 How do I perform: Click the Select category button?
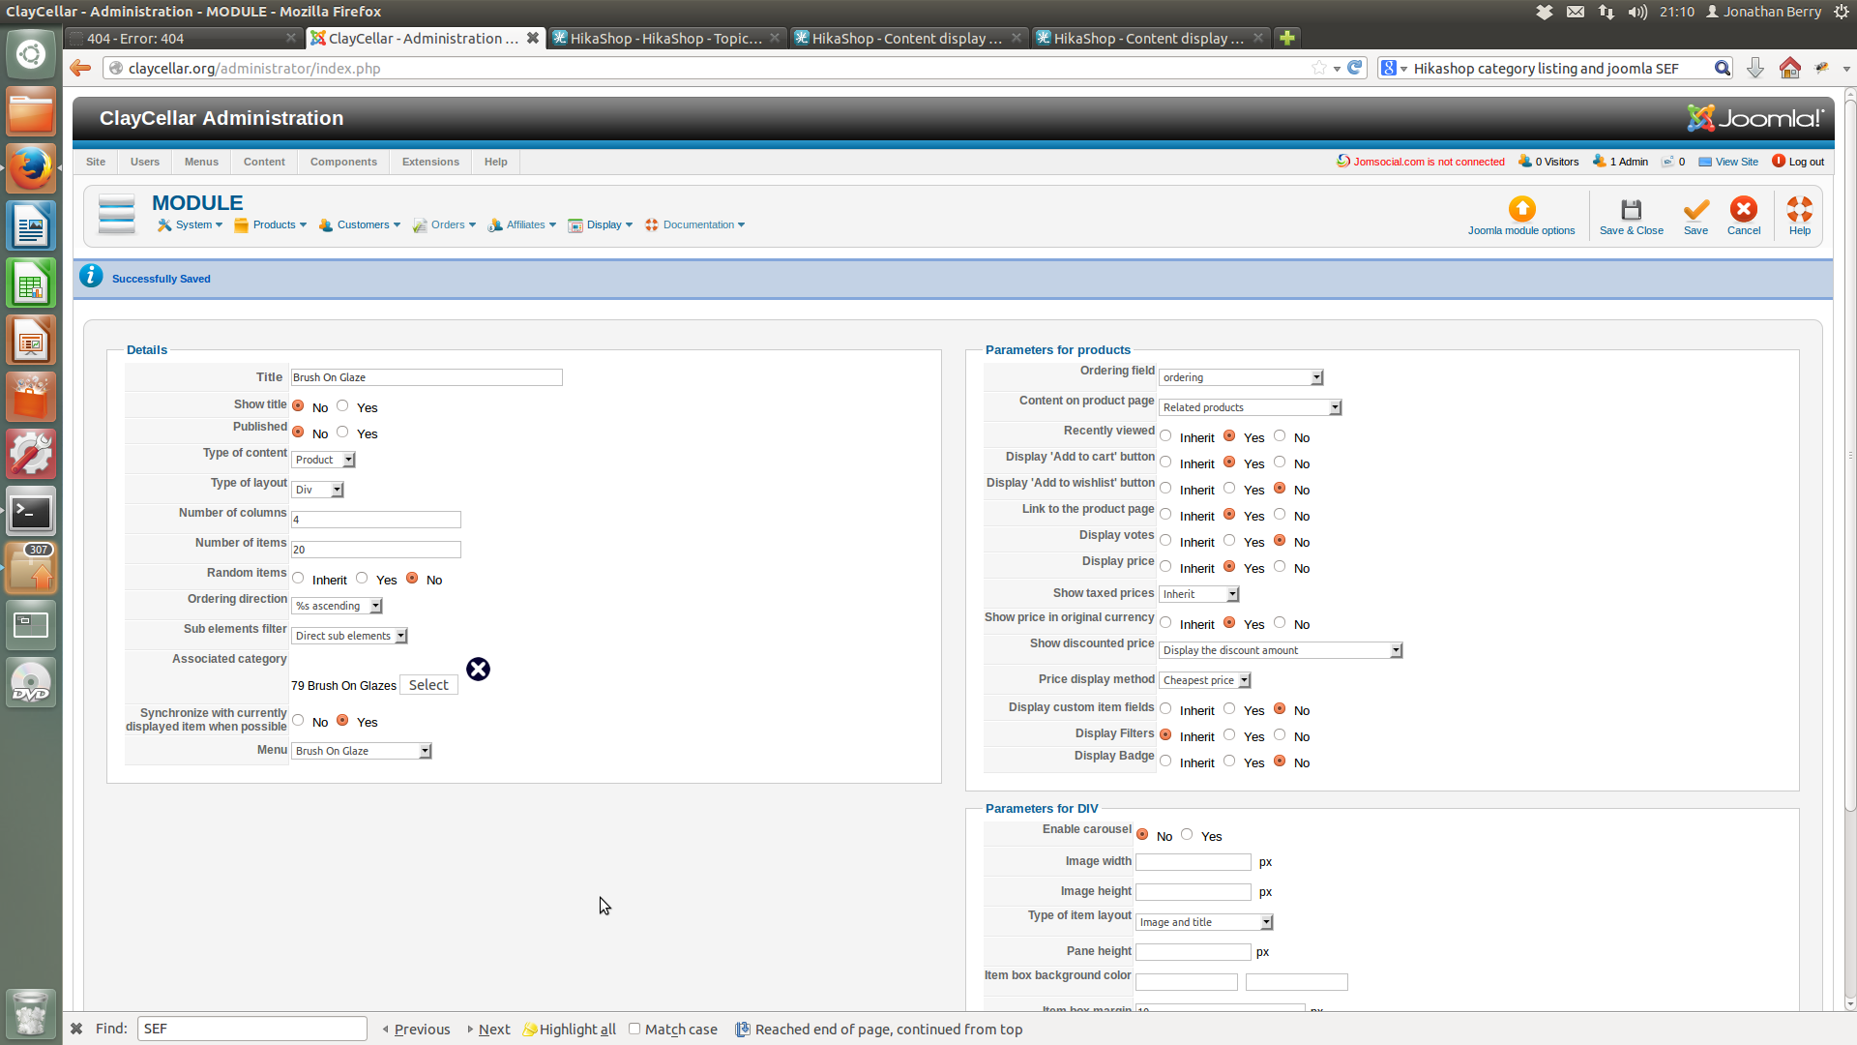point(427,685)
